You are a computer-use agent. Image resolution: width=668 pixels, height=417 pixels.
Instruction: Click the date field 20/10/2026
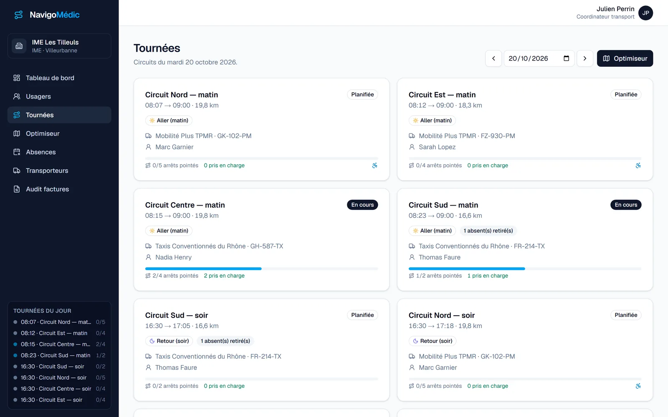click(x=539, y=58)
